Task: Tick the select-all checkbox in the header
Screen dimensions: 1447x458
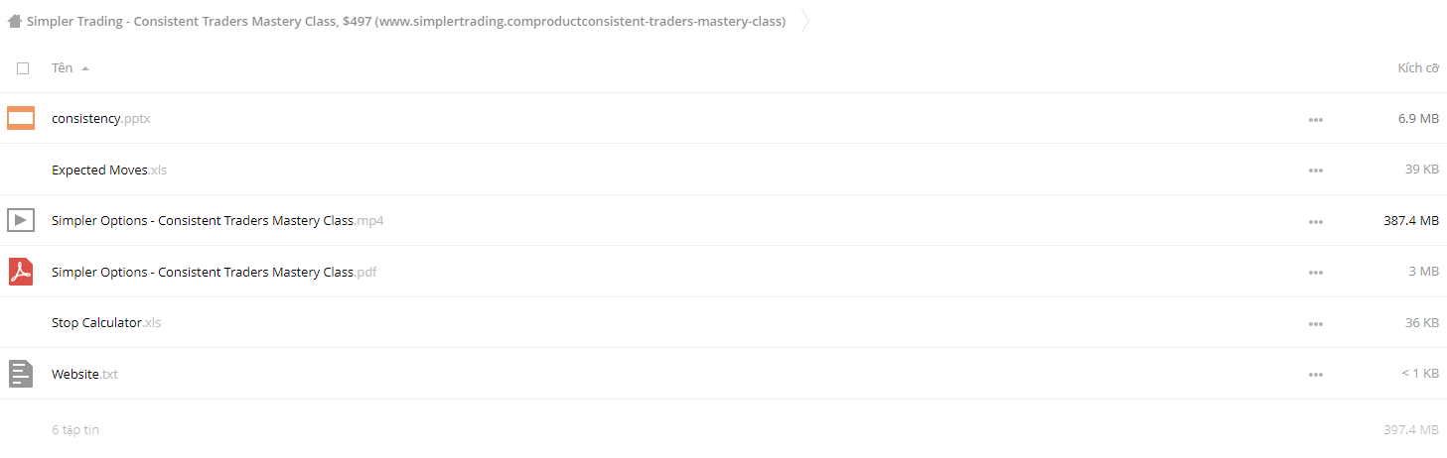Action: [x=23, y=68]
